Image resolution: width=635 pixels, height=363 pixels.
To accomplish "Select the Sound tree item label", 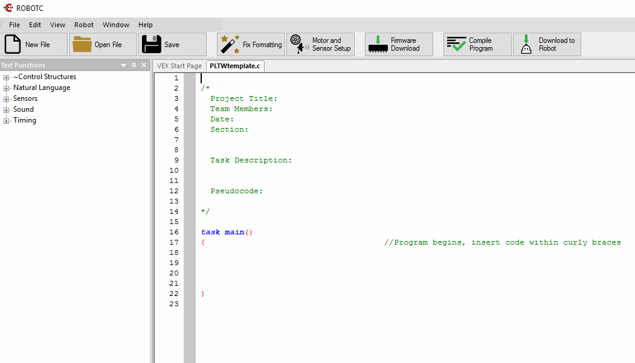I will (x=24, y=109).
